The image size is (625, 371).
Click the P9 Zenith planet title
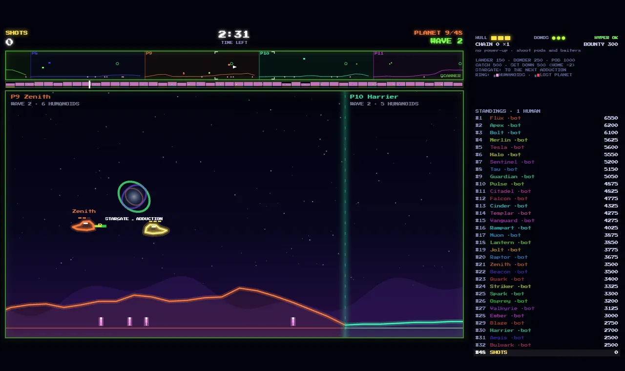30,97
